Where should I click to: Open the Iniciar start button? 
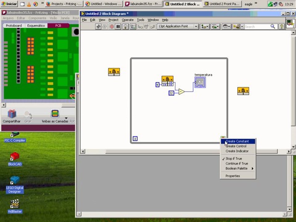[9, 4]
